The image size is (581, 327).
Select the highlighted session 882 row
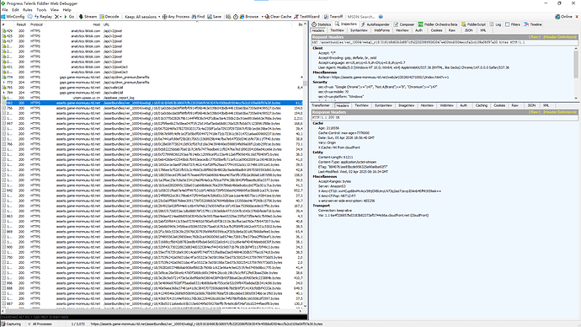[152, 103]
